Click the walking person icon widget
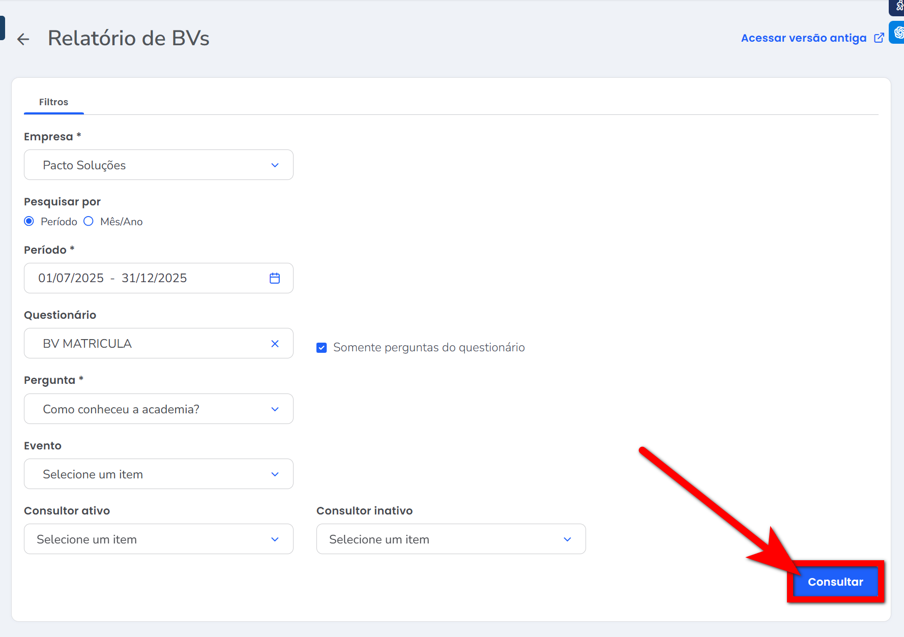 [898, 6]
